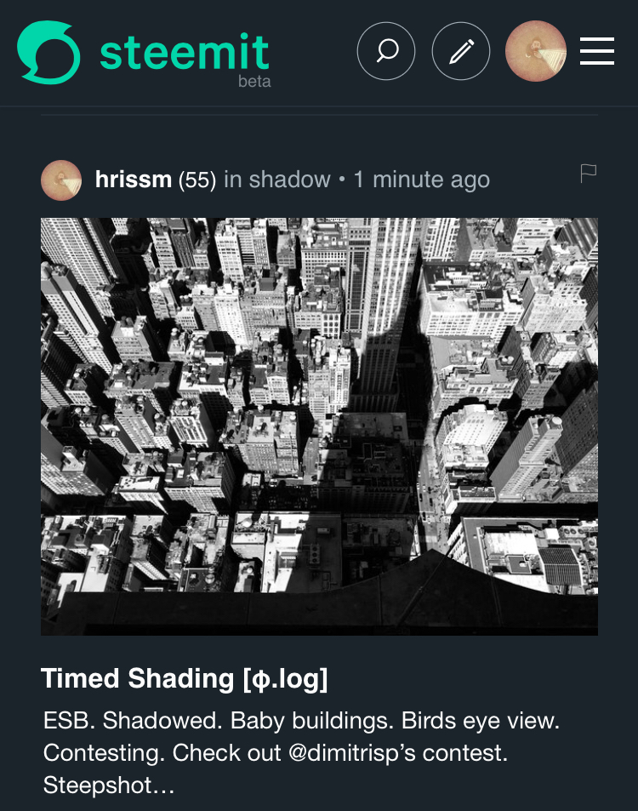Click the word 'in' before the shadow tag
Screen dimensions: 638x811
(233, 180)
